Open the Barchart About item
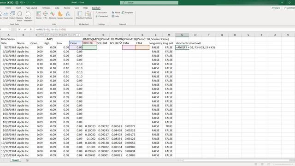Viewport: 295px width, 166px height. click(x=116, y=12)
